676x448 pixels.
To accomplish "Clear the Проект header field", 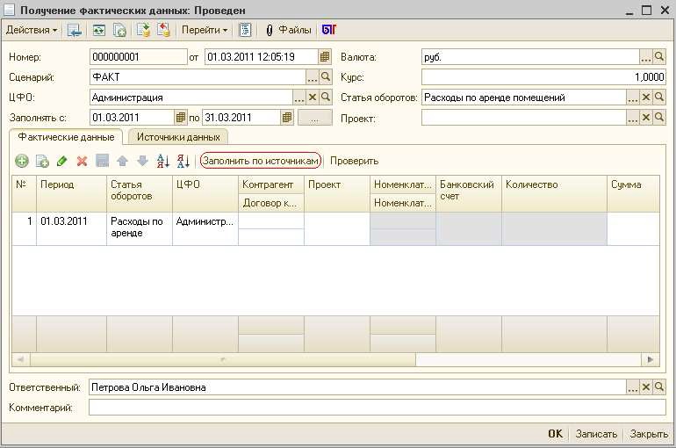I will pos(646,118).
